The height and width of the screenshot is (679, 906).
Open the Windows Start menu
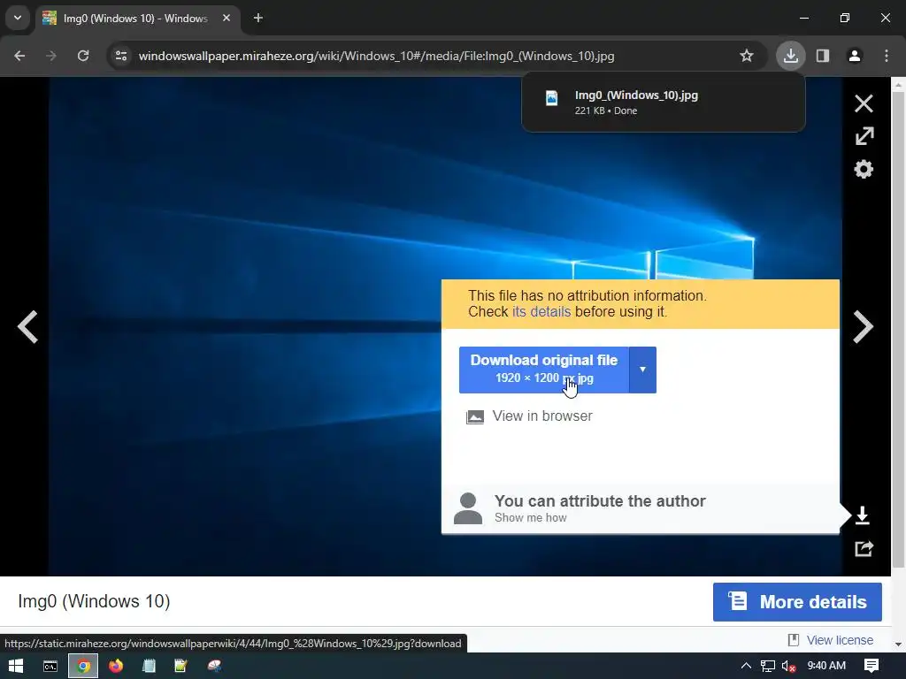(x=16, y=666)
